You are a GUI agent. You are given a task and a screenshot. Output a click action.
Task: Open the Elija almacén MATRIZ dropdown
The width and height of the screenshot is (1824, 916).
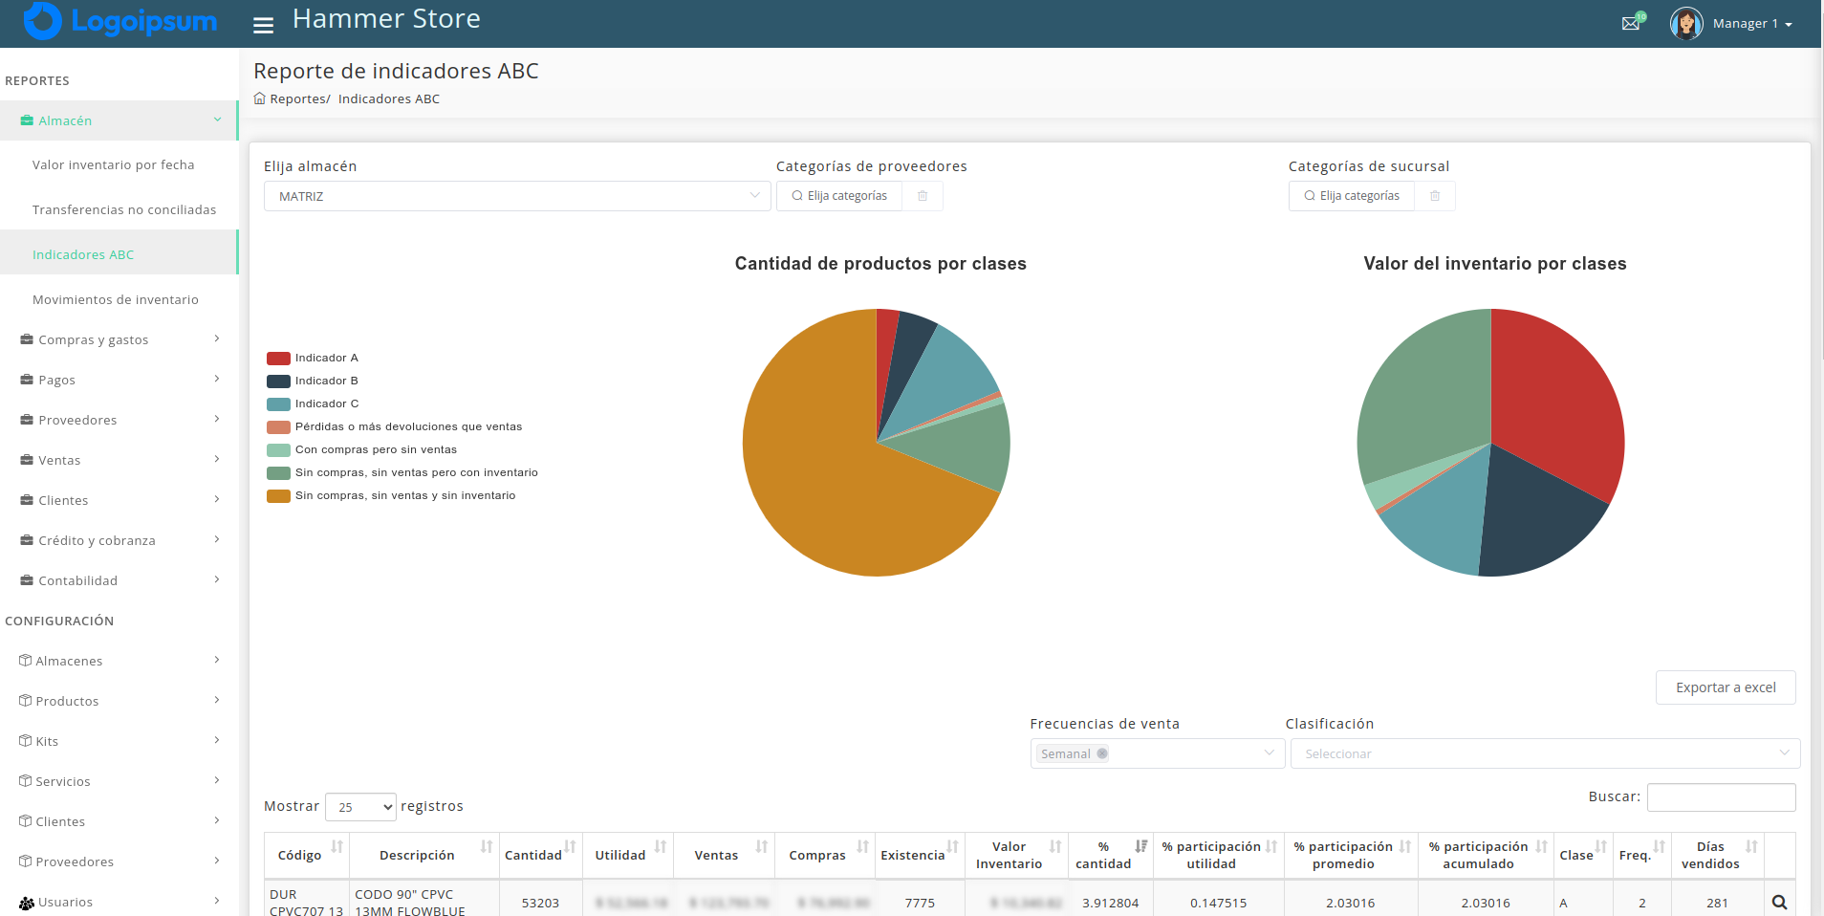point(516,196)
